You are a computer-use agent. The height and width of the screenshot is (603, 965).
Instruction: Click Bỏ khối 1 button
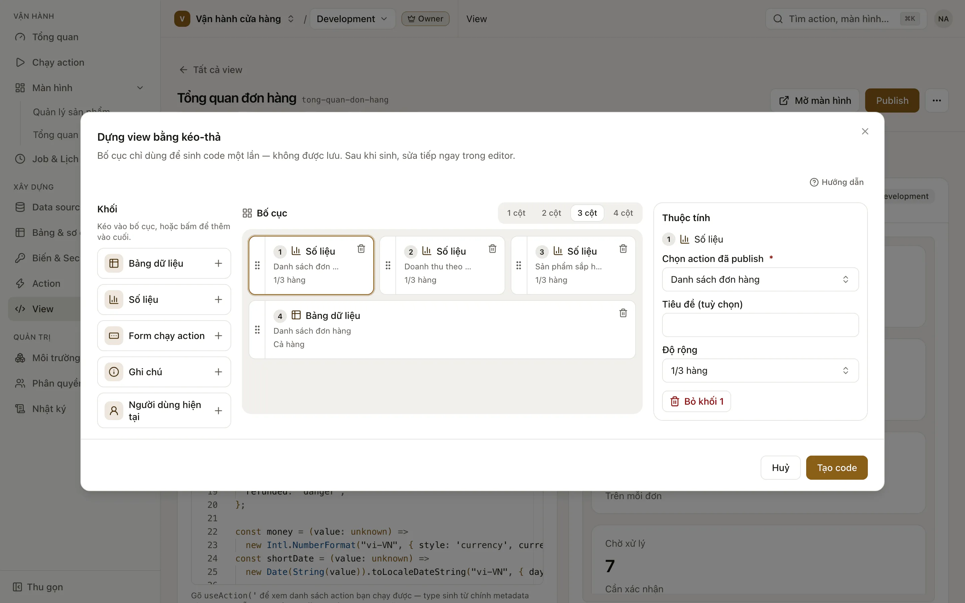(696, 401)
